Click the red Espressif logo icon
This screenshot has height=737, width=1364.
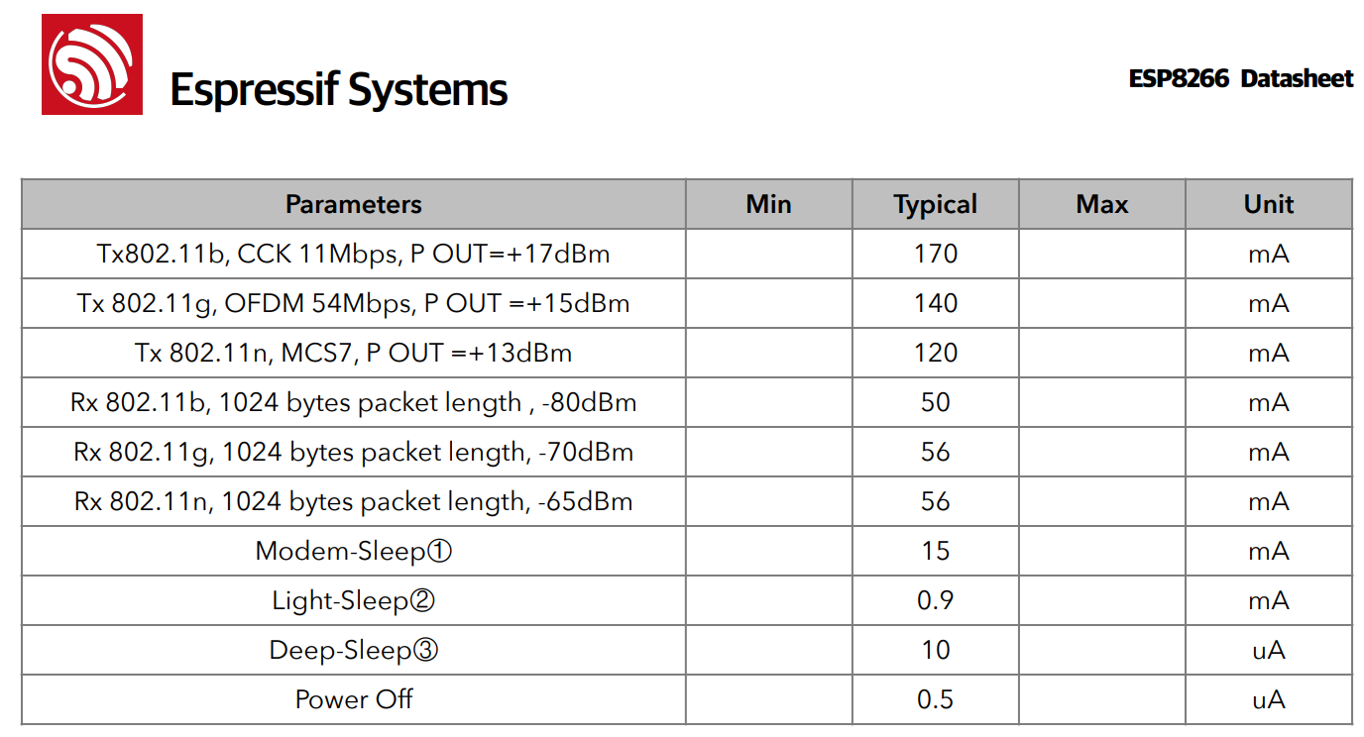[91, 64]
